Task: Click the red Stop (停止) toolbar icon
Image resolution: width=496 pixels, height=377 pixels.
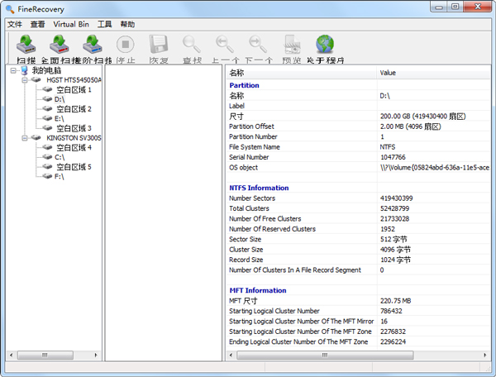Action: pyautogui.click(x=125, y=45)
